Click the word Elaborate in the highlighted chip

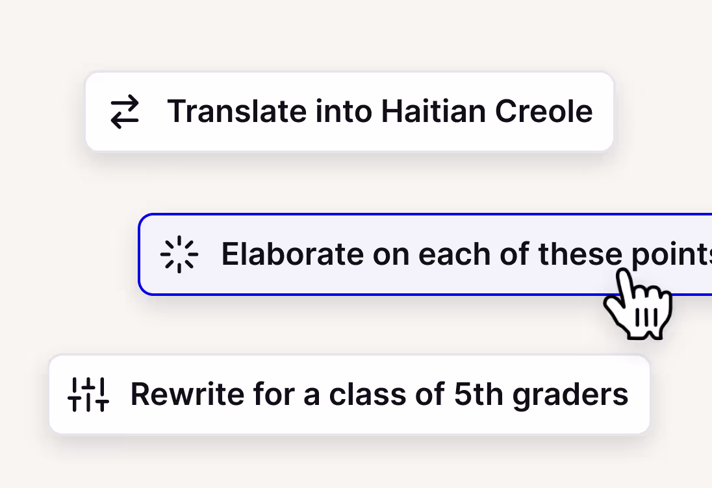[x=292, y=254]
